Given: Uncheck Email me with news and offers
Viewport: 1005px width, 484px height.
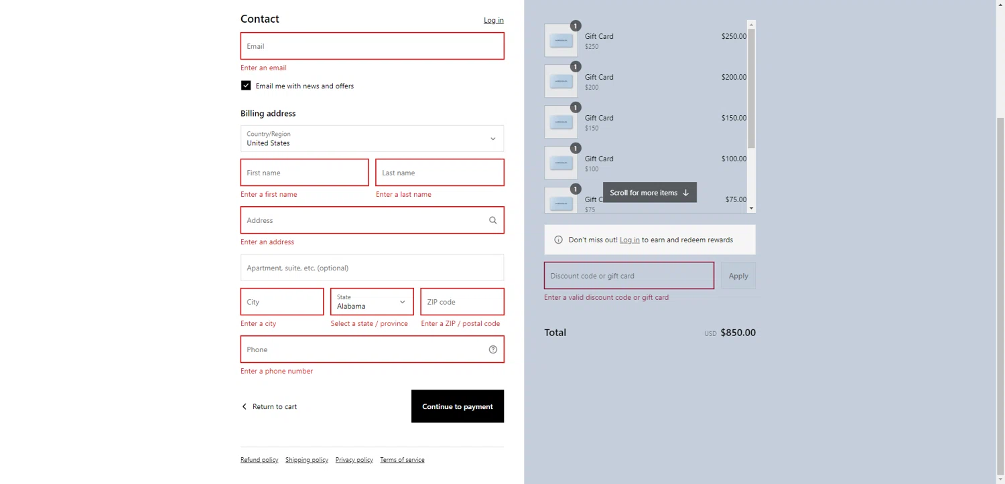Looking at the screenshot, I should 246,86.
